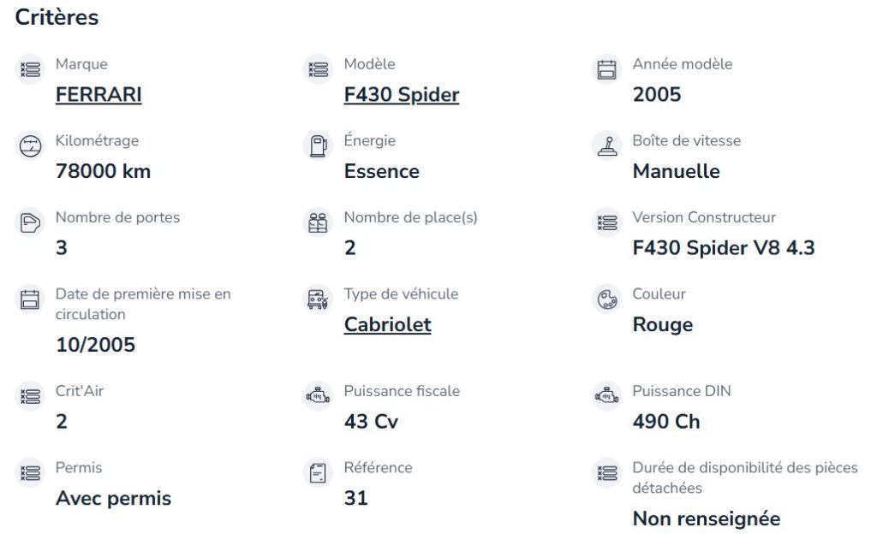Follow the Cabriolet vehicle type link
This screenshot has width=877, height=545.
tap(388, 325)
